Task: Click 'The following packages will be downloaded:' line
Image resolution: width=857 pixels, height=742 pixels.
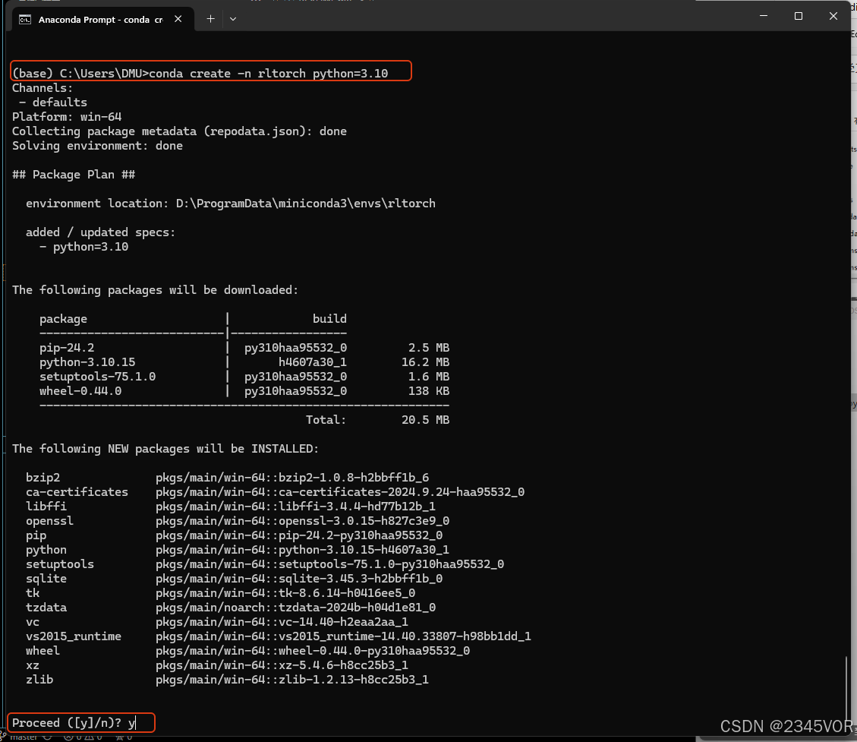Action: point(155,290)
